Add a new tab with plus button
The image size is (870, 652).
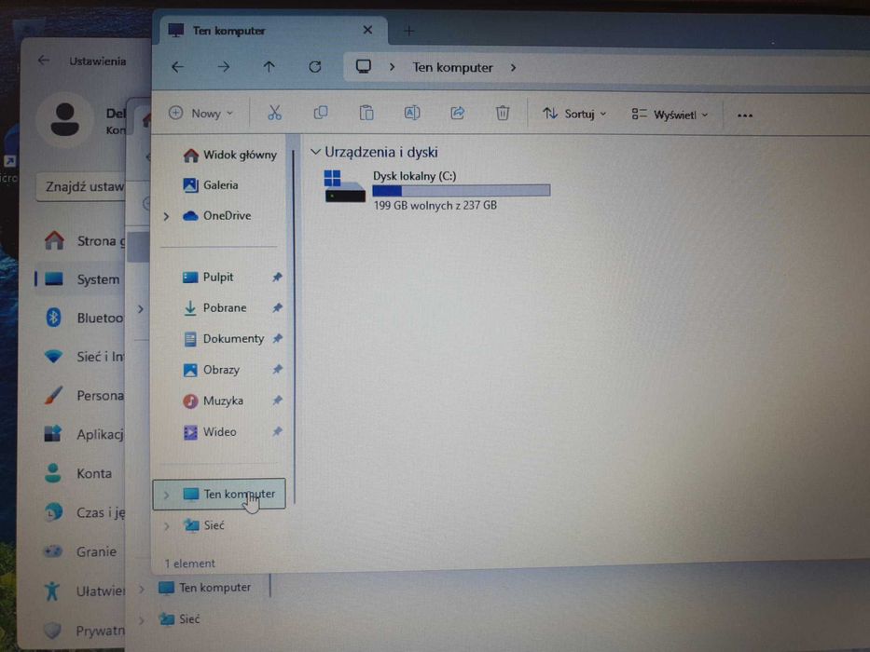coord(409,31)
